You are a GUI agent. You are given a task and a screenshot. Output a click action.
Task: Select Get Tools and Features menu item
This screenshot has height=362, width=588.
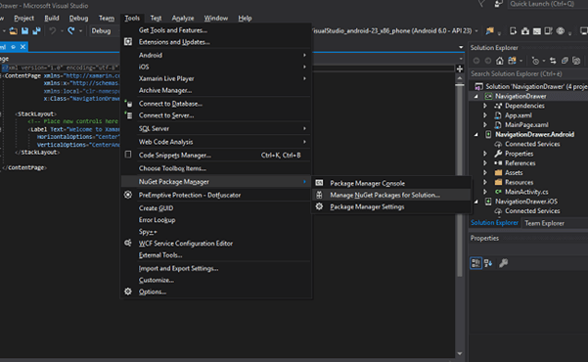click(216, 30)
